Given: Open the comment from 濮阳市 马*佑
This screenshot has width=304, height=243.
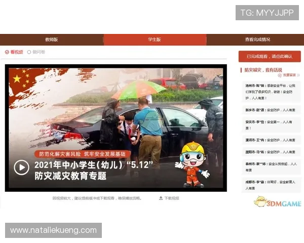Looking at the screenshot, I should coord(271,152).
